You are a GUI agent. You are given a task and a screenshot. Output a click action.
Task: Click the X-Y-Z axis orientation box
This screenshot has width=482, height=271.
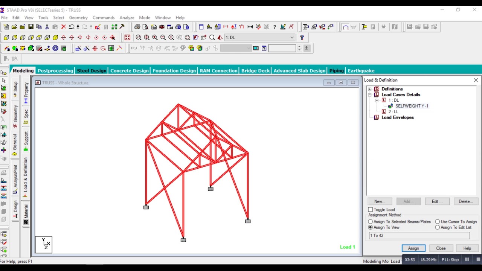click(44, 245)
